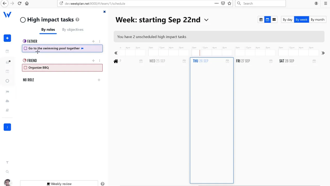Open the calendar icon in the left sidebar
The width and height of the screenshot is (330, 186).
point(7,51)
